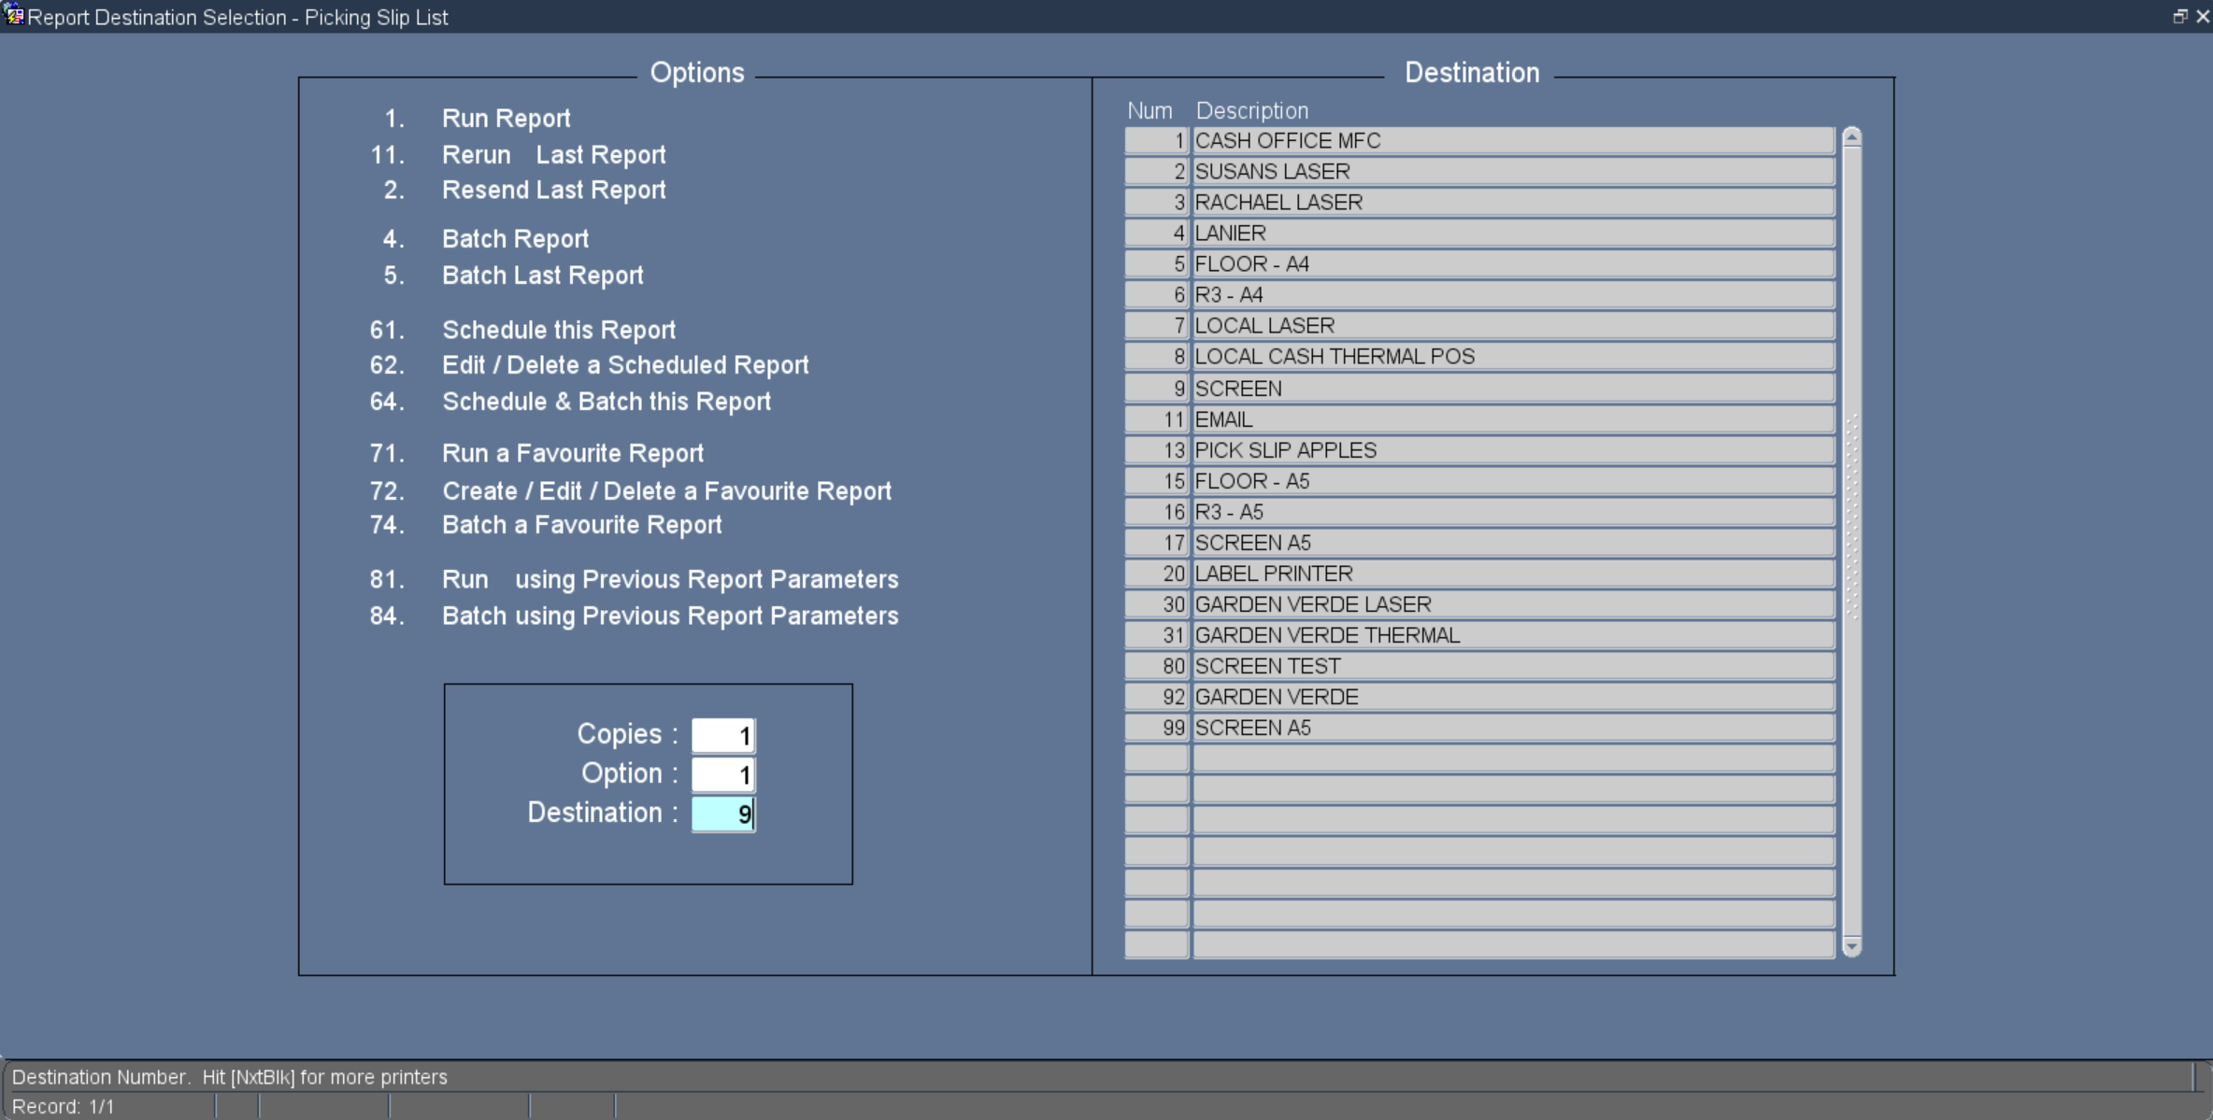Click the Destination Number hint in status bar

point(229,1077)
